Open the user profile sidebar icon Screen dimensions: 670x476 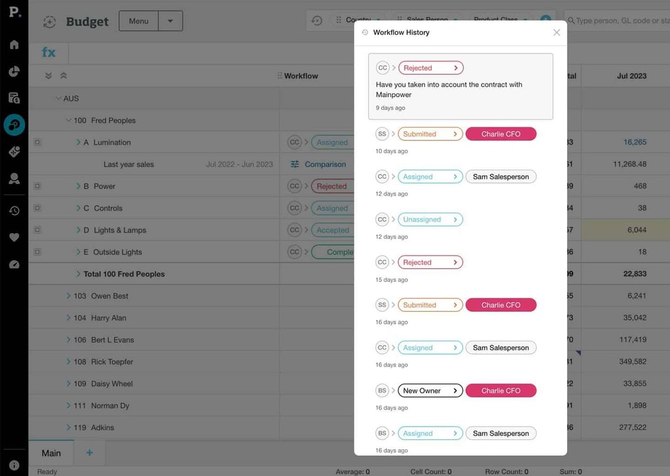pos(14,178)
